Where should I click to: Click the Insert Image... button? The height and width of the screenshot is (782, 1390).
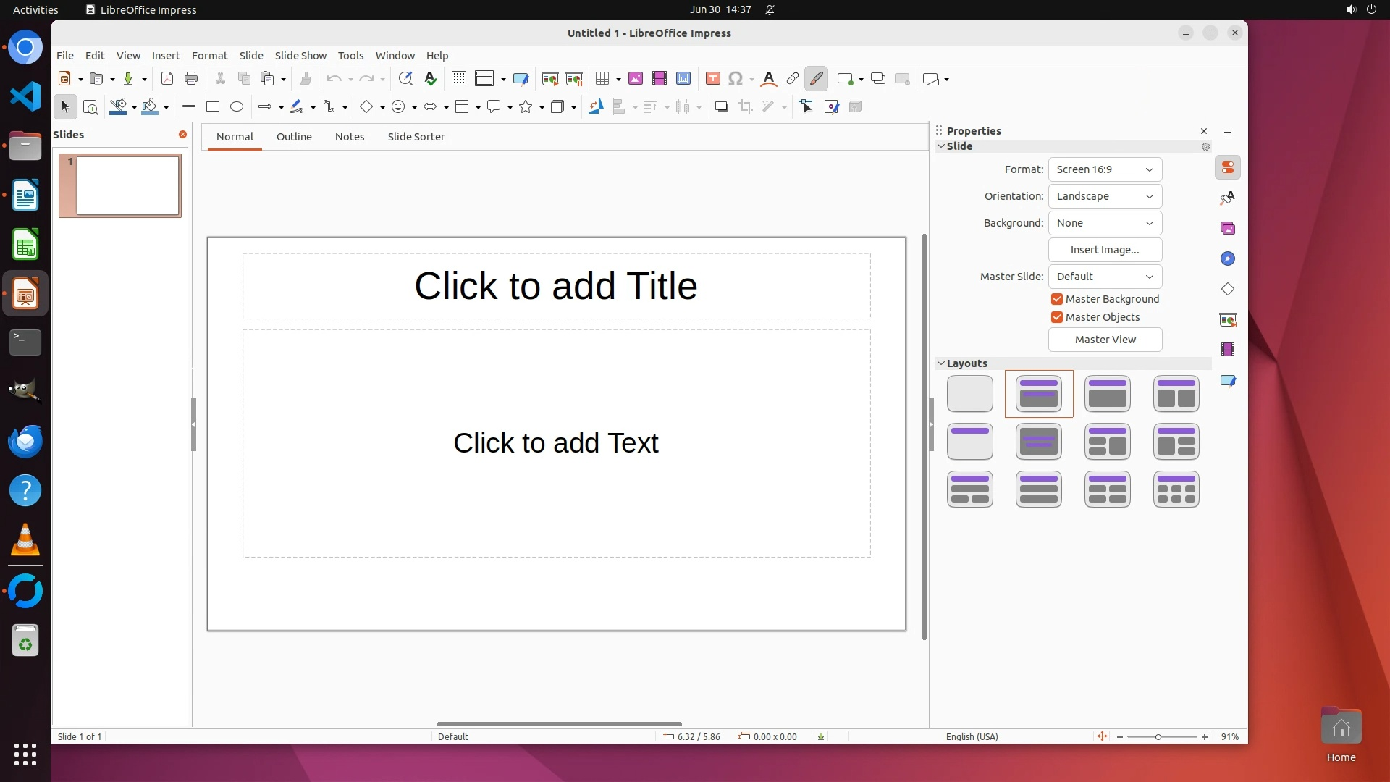[1105, 250]
